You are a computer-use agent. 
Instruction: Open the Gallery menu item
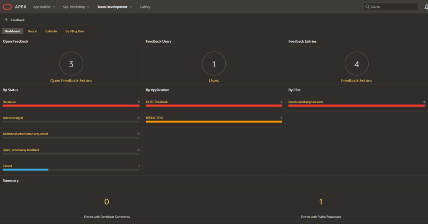tap(145, 7)
